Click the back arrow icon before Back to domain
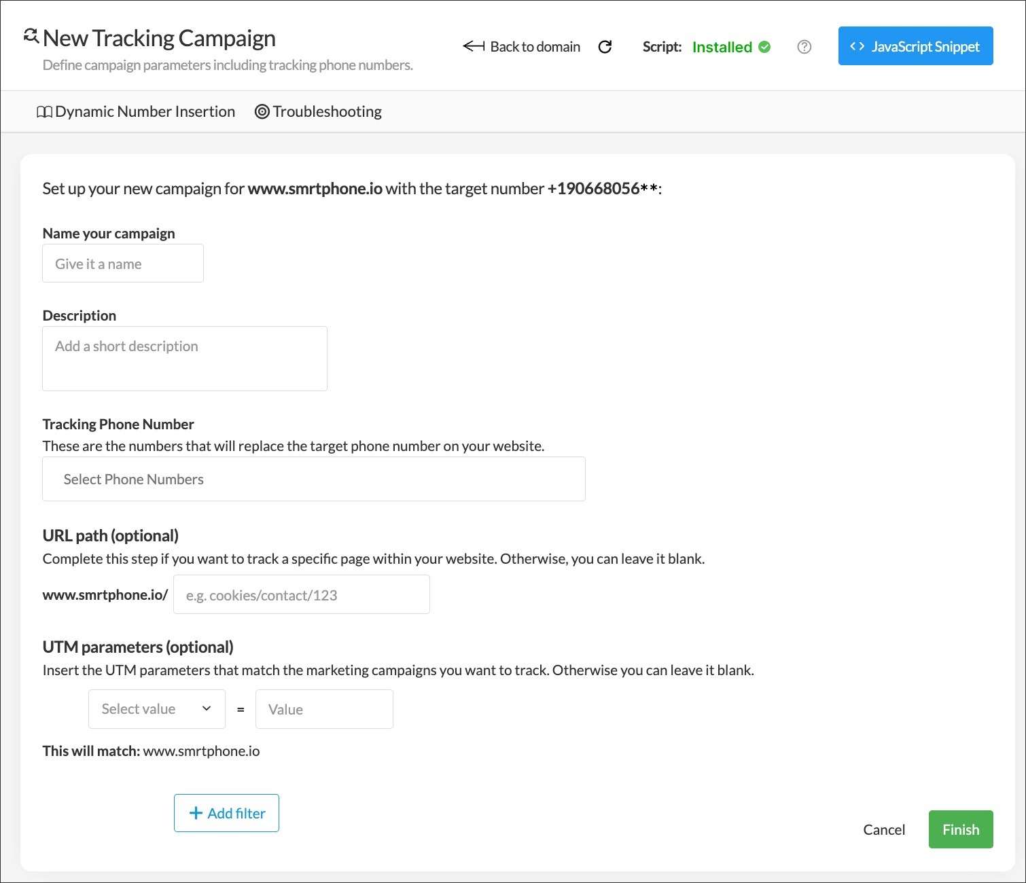The width and height of the screenshot is (1026, 883). pyautogui.click(x=473, y=46)
